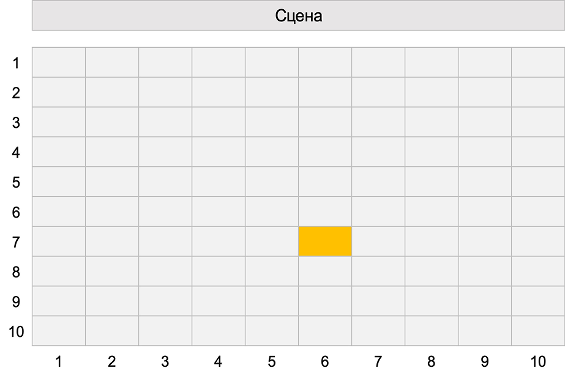Select seat row 9 column 2
Image resolution: width=565 pixels, height=376 pixels.
point(112,301)
